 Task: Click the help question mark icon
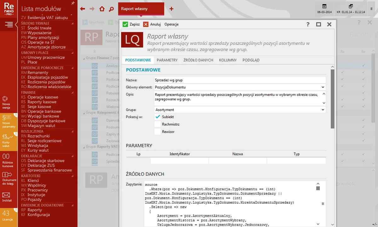pyautogui.click(x=308, y=25)
